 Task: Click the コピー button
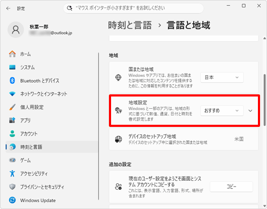point(231,187)
